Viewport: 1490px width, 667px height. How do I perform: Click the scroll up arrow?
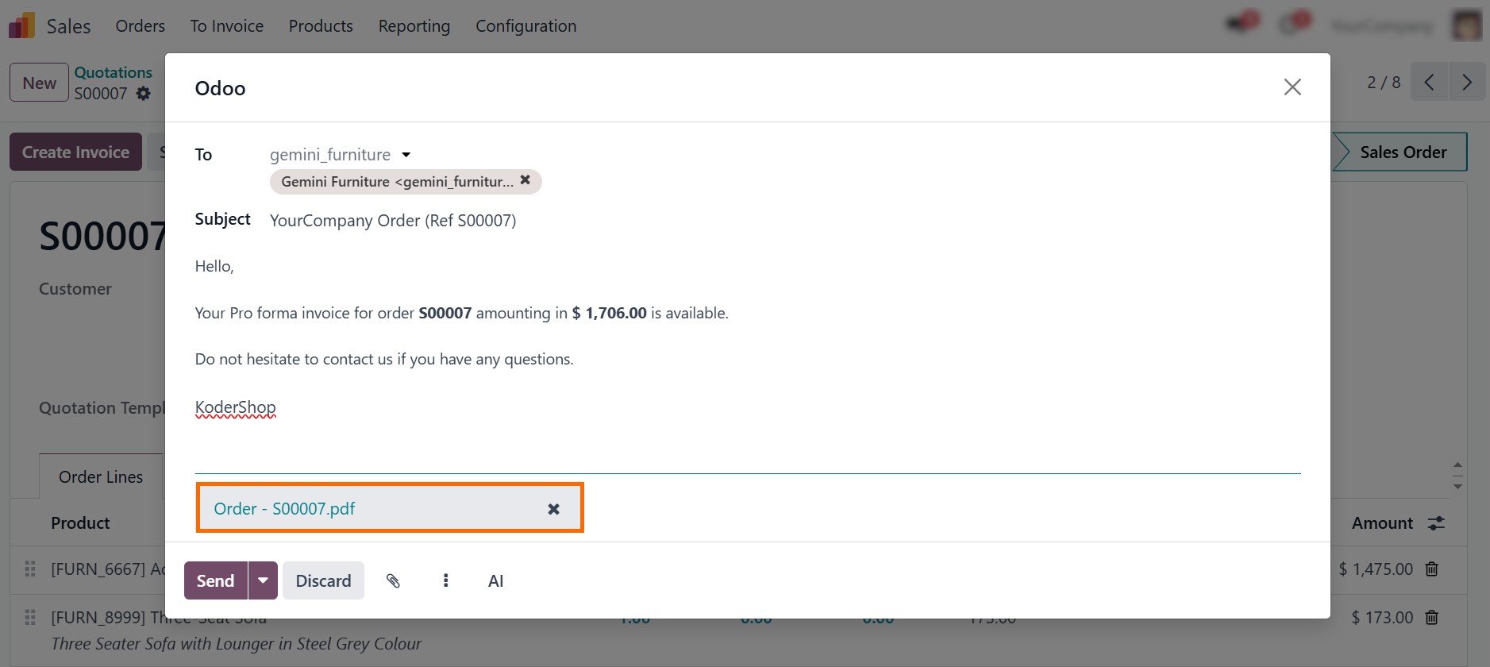1457,465
